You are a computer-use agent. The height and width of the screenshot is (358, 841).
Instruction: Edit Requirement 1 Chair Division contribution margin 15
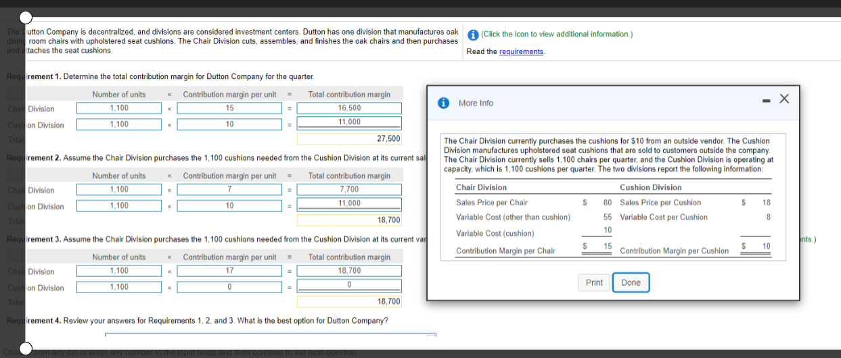(x=230, y=109)
